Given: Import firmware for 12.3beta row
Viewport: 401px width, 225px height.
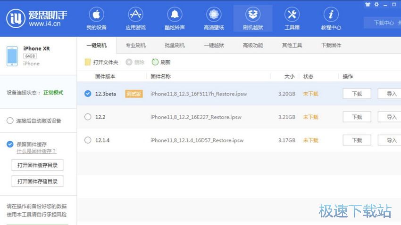Looking at the screenshot, I should [x=391, y=94].
